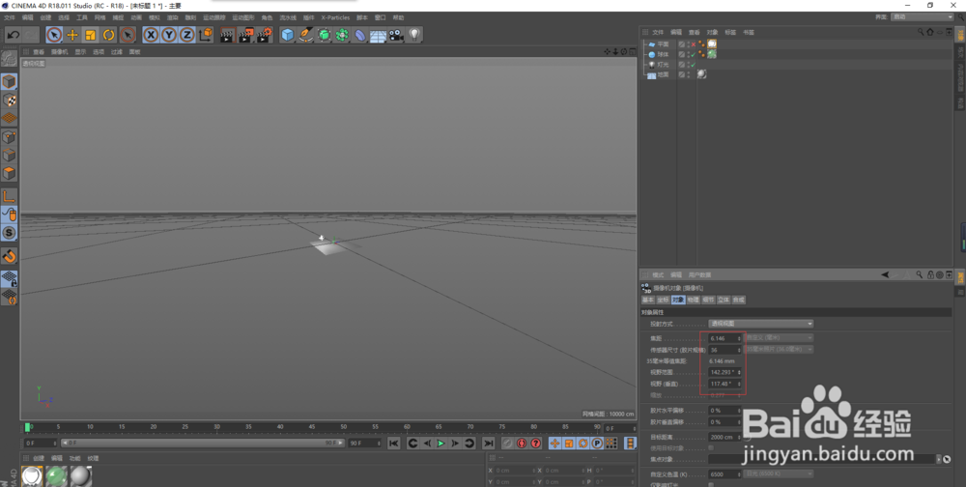Click the texture tag on 地面 row
The width and height of the screenshot is (966, 487).
click(x=701, y=74)
